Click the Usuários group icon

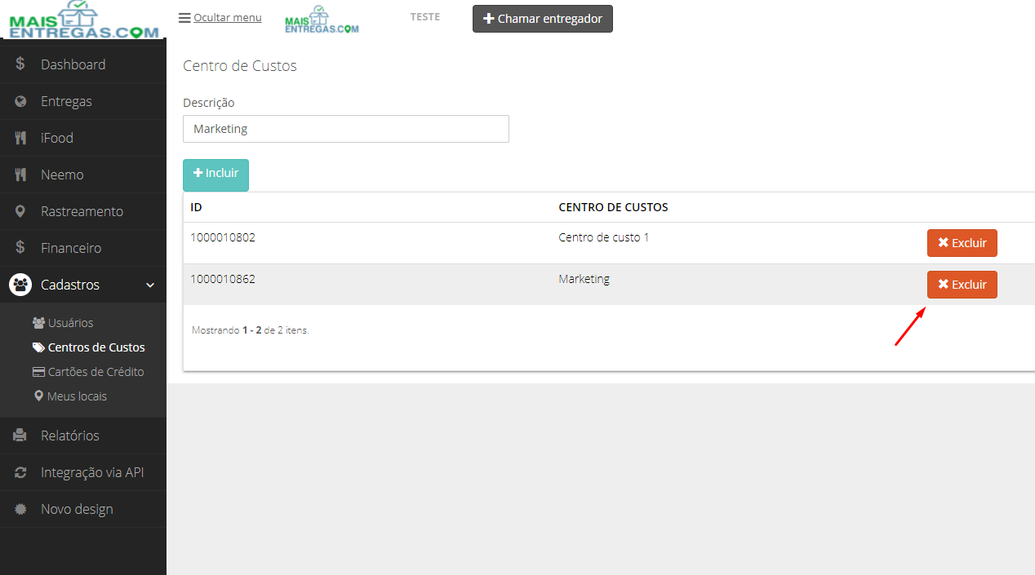[38, 323]
